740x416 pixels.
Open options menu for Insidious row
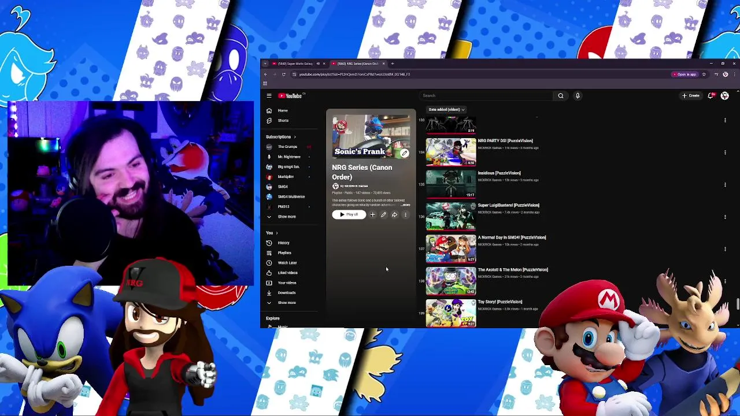[x=725, y=185]
